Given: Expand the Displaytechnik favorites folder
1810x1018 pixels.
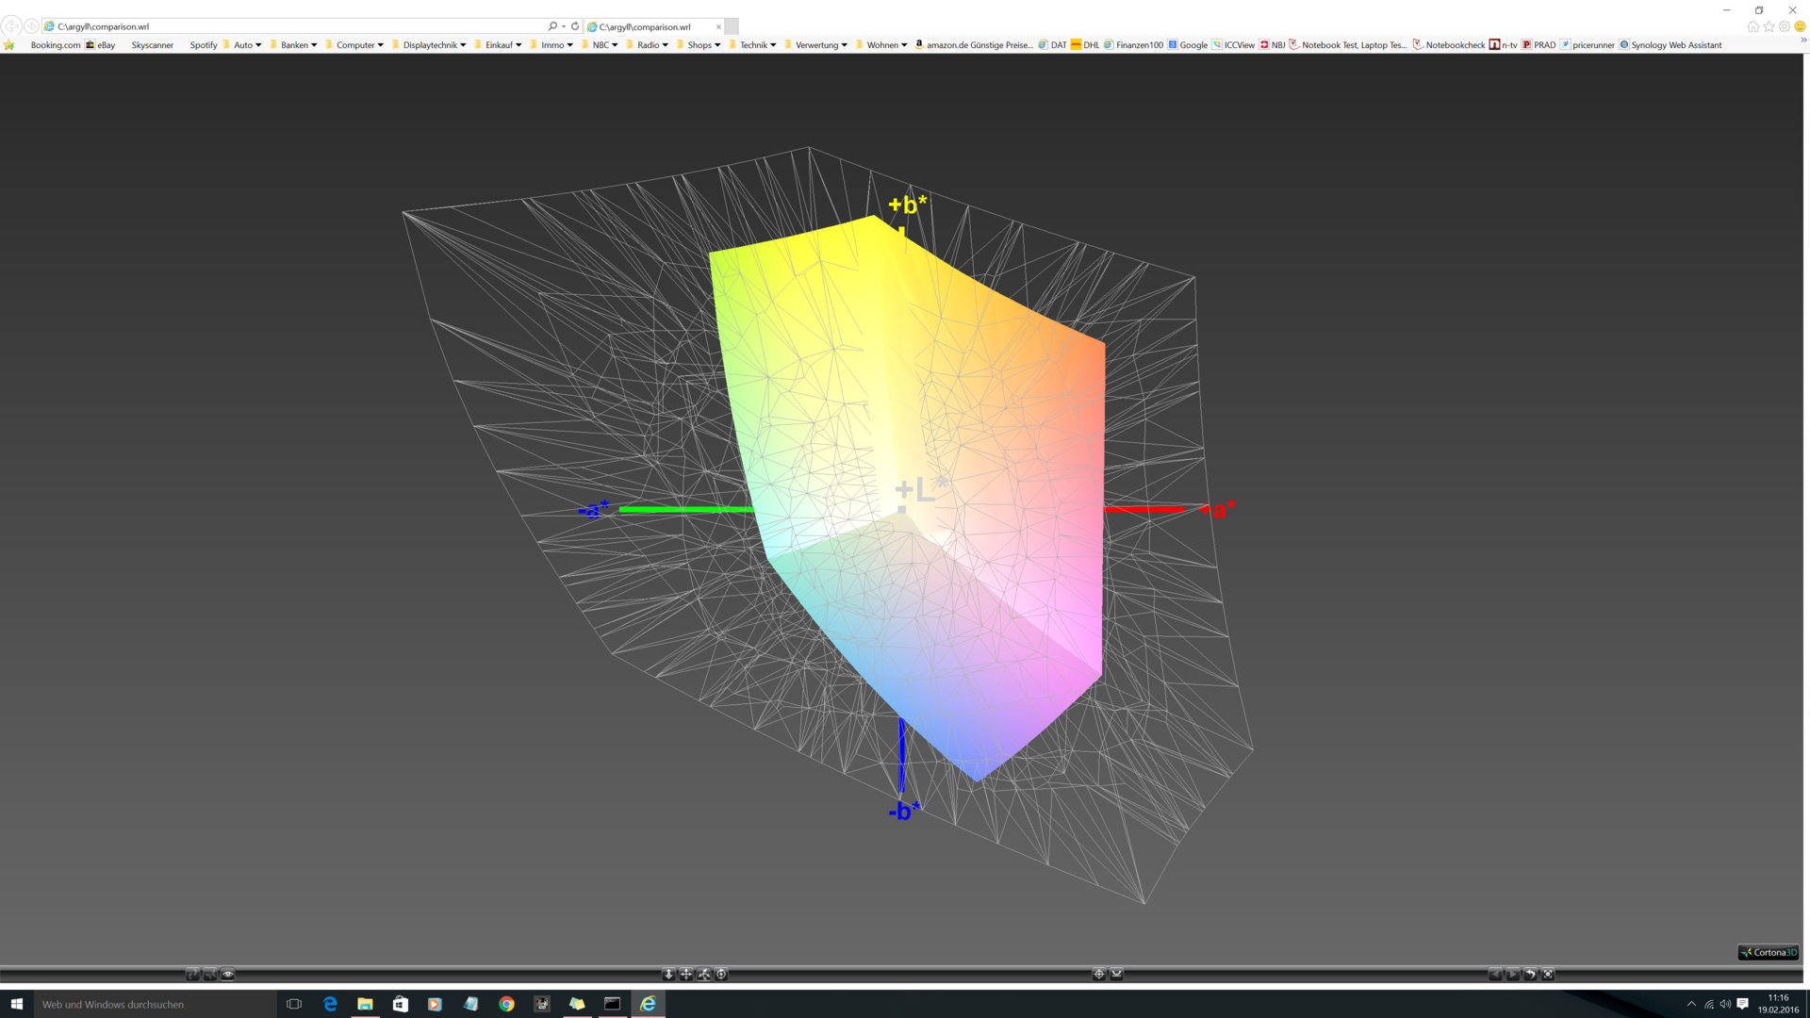Looking at the screenshot, I should (x=430, y=44).
